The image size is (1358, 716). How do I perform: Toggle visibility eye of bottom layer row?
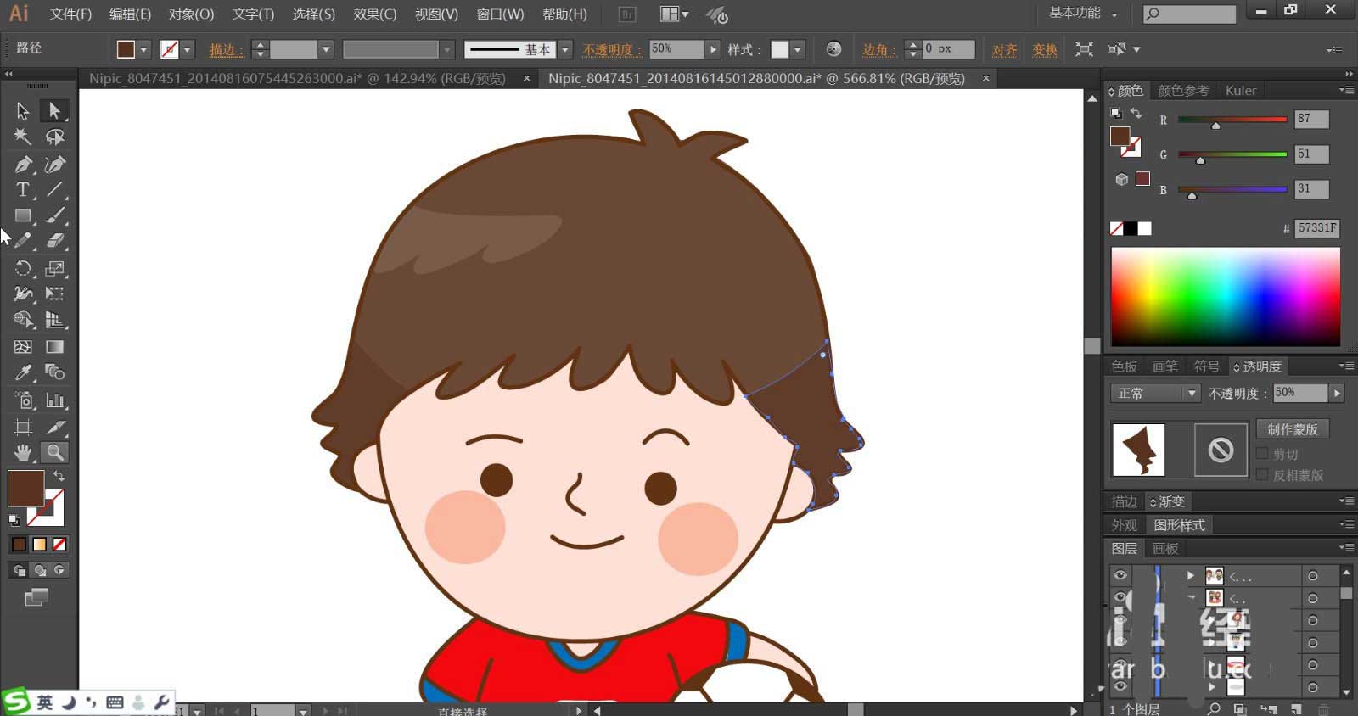coord(1120,686)
